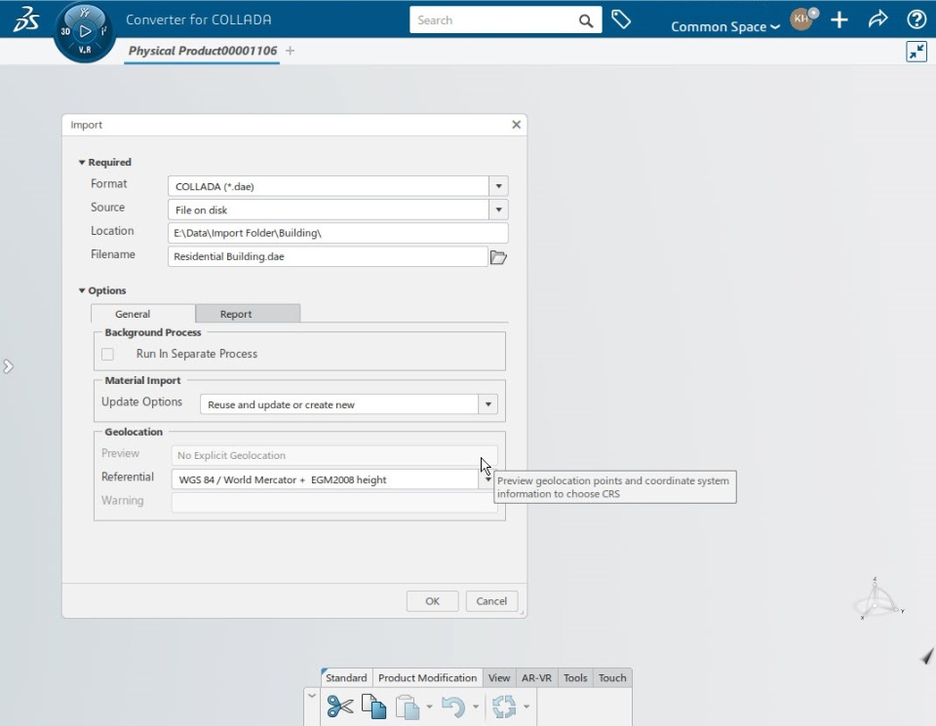
Task: Collapse the action bar chevron
Action: pos(312,695)
